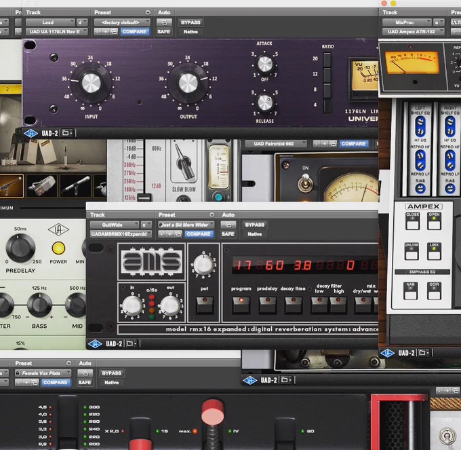Click BYPASS in the Female Vox Plate header
Image resolution: width=461 pixels, height=450 pixels.
coord(111,373)
